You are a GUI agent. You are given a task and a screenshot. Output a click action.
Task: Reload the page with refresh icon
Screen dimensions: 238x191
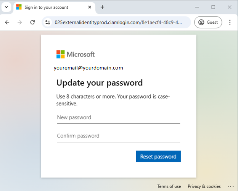(32, 23)
